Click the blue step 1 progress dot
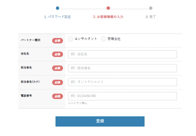This screenshot has width=196, height=136. tap(58, 8)
